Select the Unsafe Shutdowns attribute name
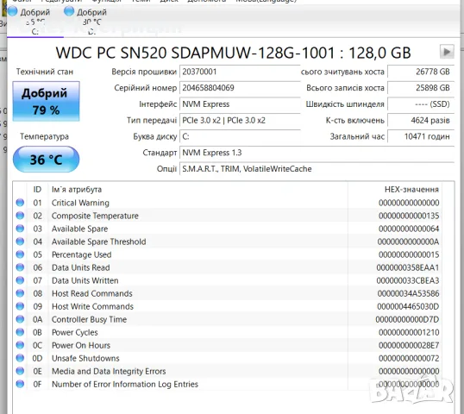464x414 pixels. pos(85,358)
